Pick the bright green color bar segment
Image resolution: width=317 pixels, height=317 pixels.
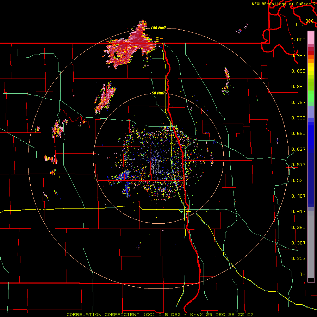click(311, 96)
